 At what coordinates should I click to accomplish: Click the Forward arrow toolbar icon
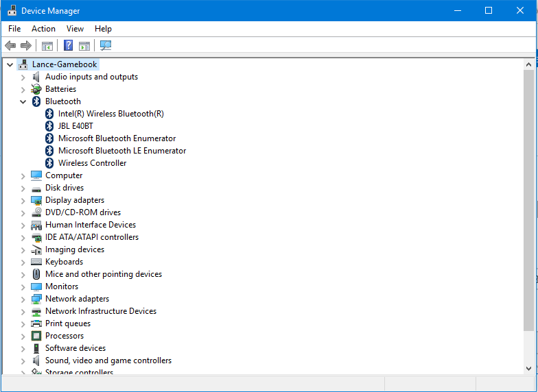tap(26, 45)
